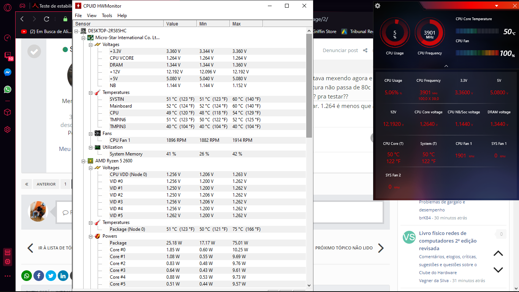The width and height of the screenshot is (519, 292).
Task: Share topic on Facebook
Action: 39,276
